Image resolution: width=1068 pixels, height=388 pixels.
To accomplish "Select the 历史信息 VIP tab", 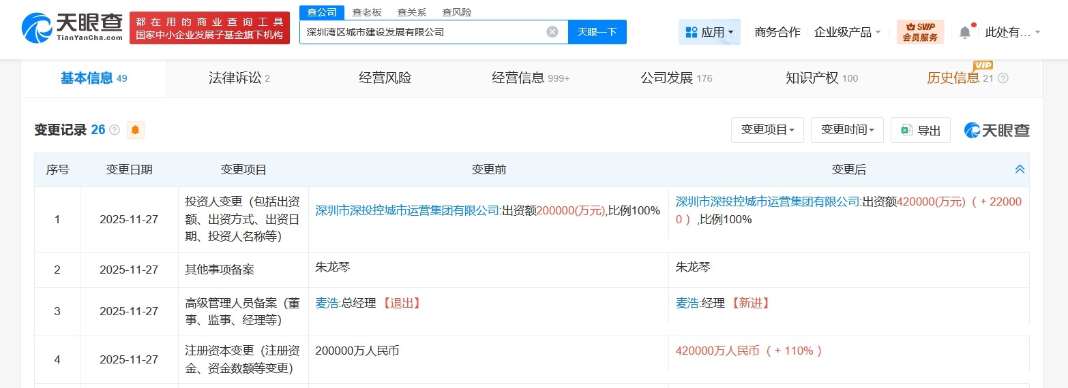I will pos(960,78).
